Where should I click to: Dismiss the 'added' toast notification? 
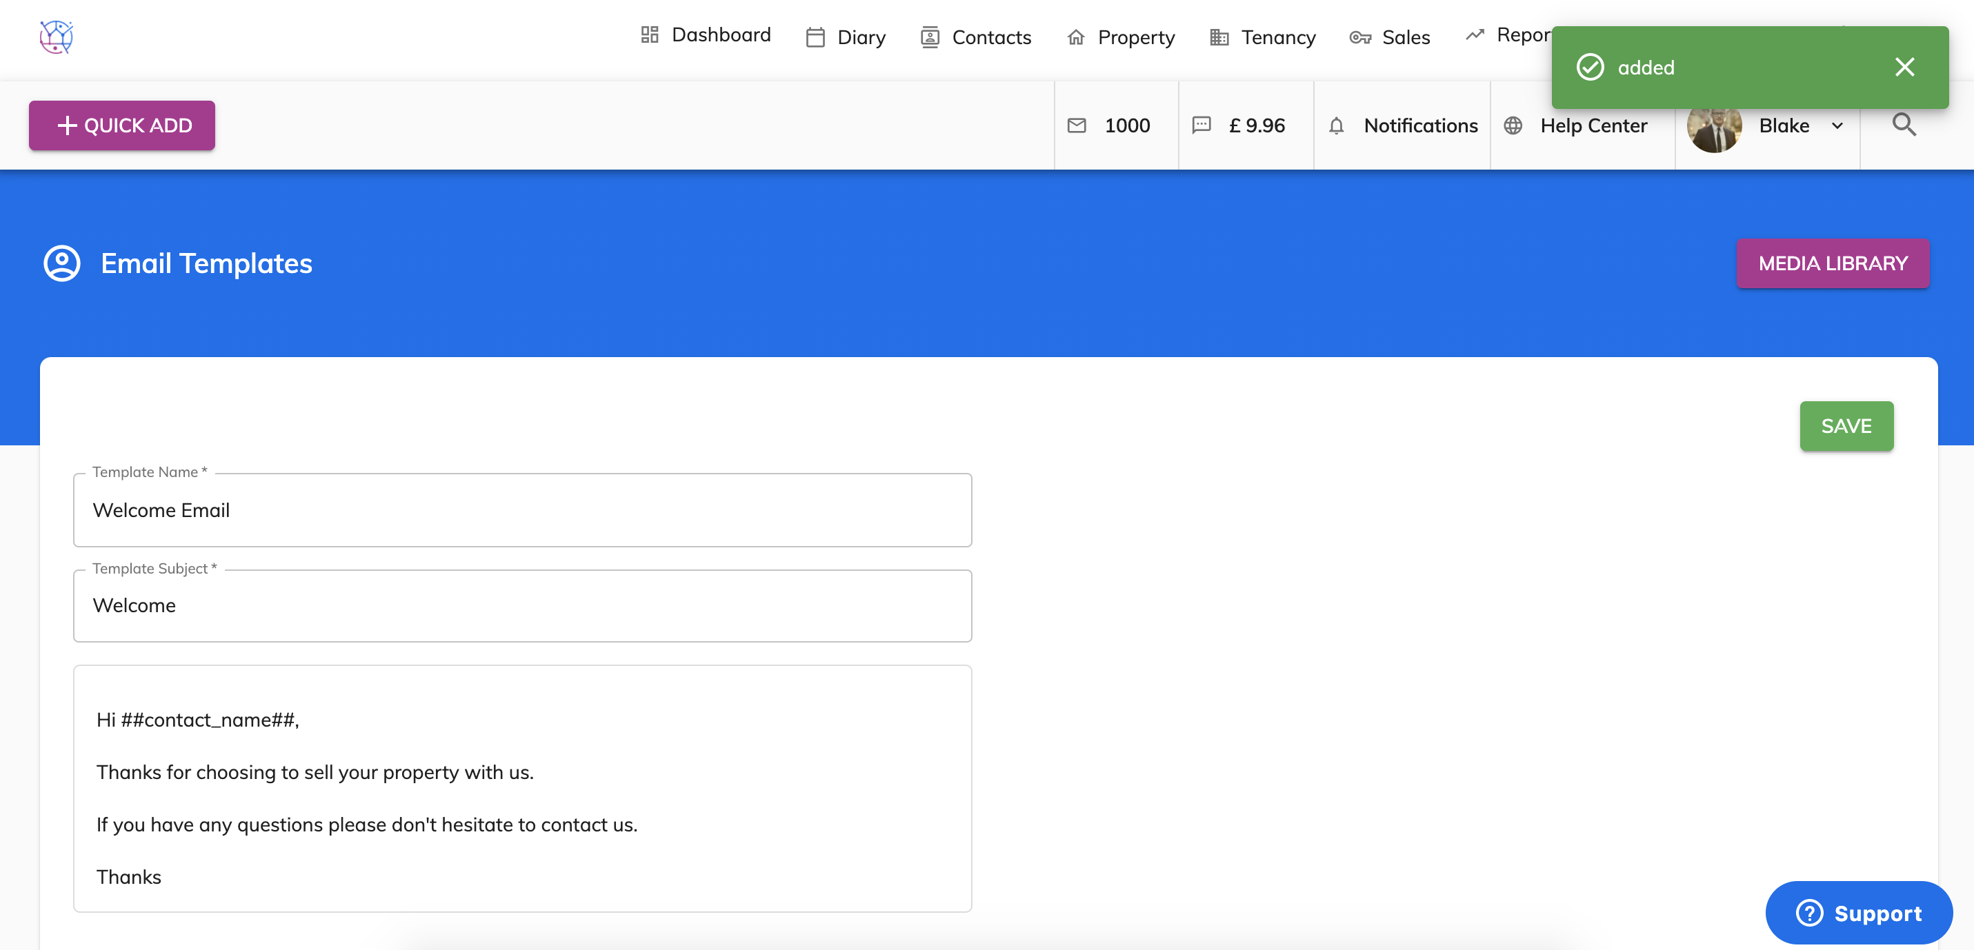1904,68
